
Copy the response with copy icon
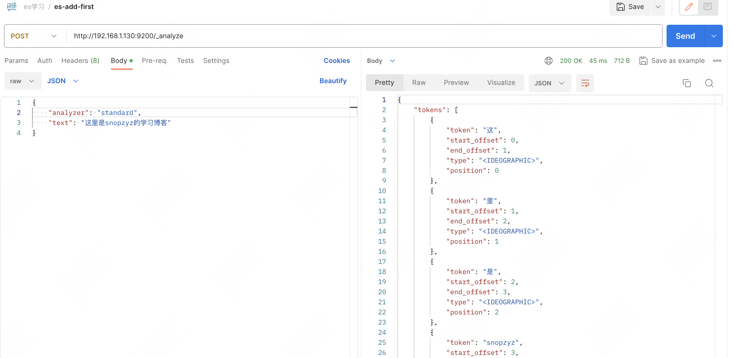pyautogui.click(x=687, y=83)
